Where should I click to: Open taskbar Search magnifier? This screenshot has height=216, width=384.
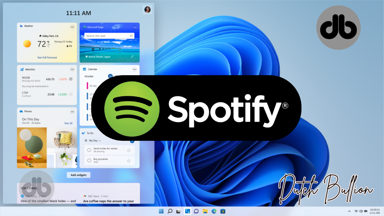pos(170,211)
